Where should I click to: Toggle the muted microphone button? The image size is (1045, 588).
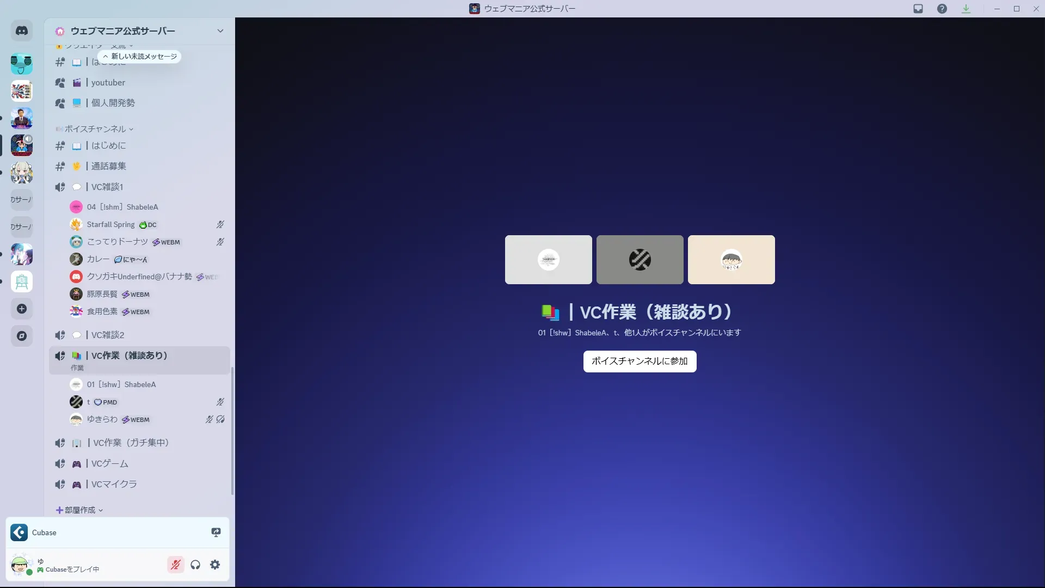click(x=175, y=565)
